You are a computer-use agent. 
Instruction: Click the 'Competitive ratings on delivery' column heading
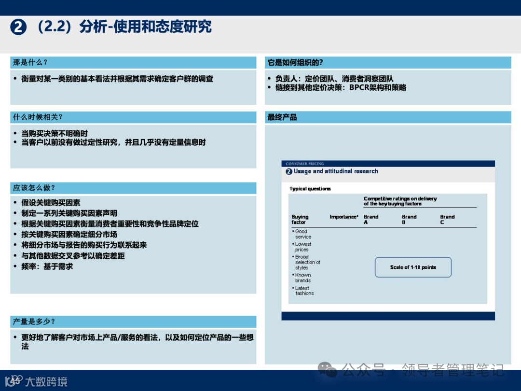400,201
